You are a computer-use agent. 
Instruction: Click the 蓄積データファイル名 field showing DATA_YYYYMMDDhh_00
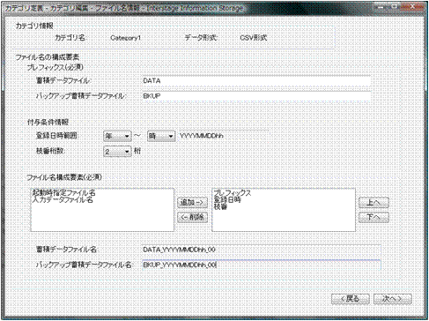261,250
